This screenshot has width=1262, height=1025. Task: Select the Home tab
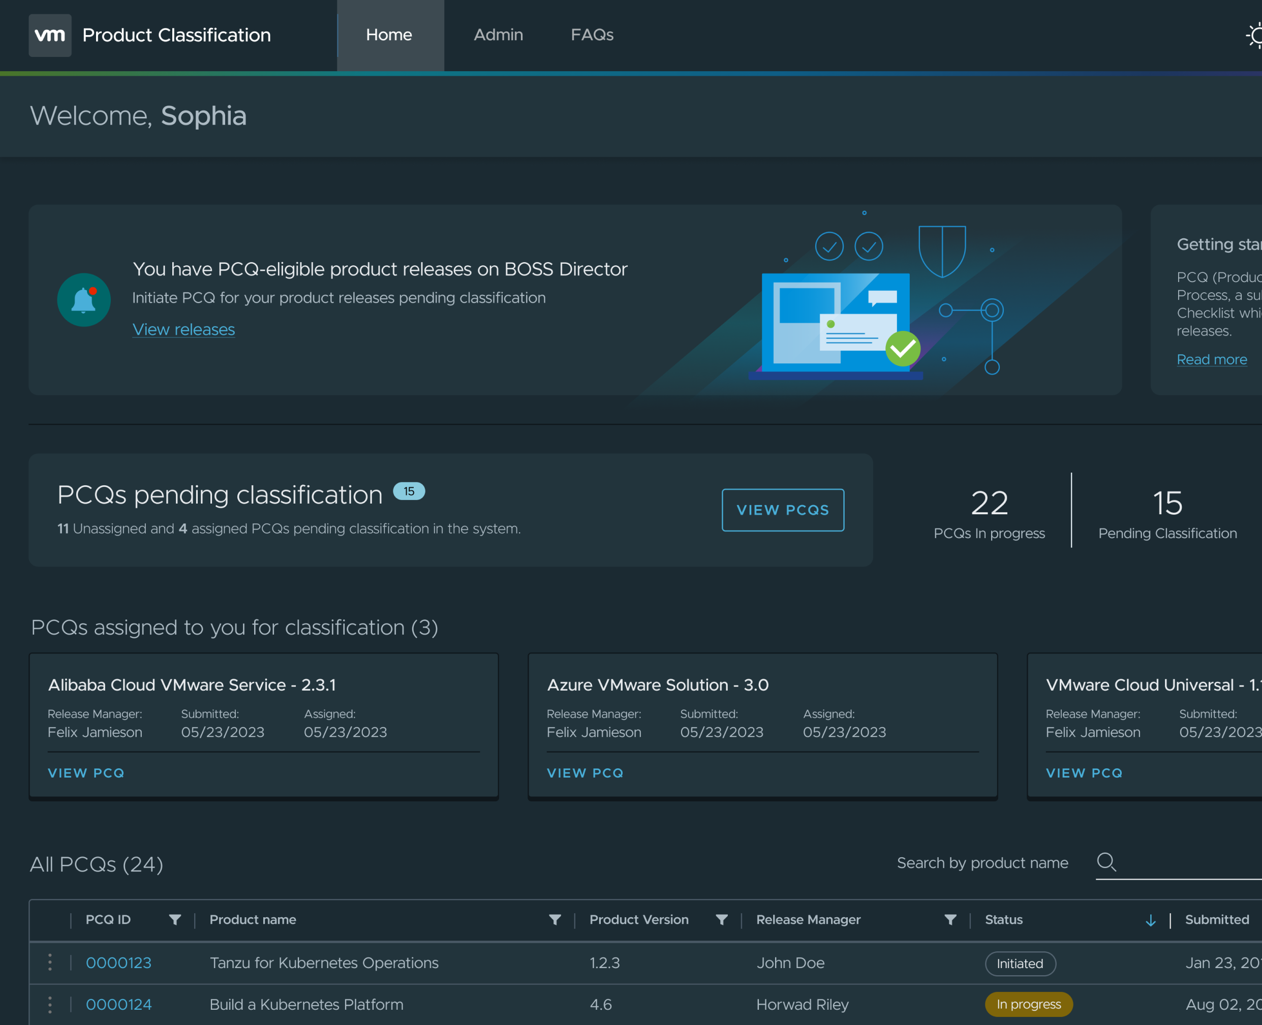tap(389, 35)
